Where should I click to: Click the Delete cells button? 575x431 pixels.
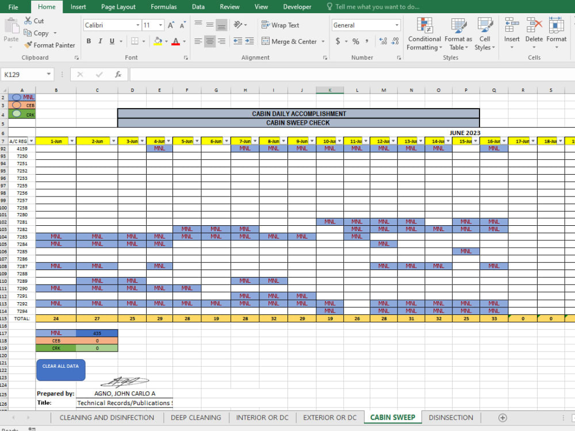(x=534, y=33)
